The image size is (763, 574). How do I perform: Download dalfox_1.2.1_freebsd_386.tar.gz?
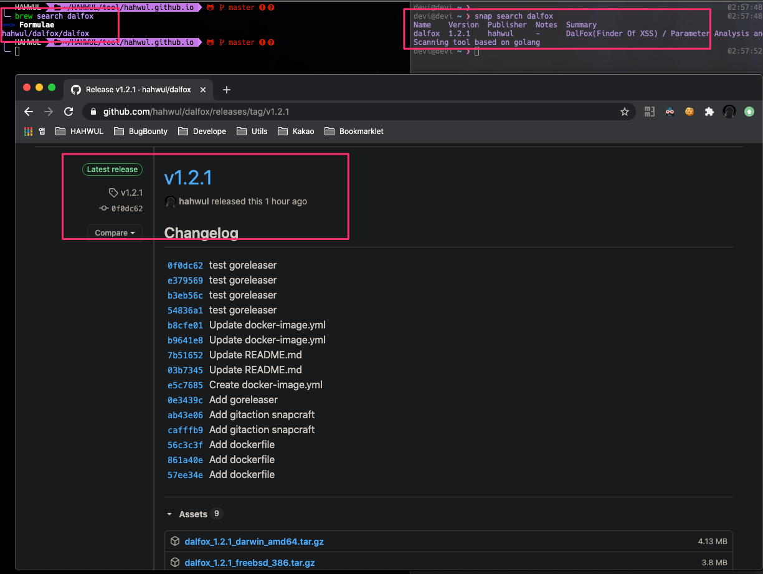pos(250,563)
